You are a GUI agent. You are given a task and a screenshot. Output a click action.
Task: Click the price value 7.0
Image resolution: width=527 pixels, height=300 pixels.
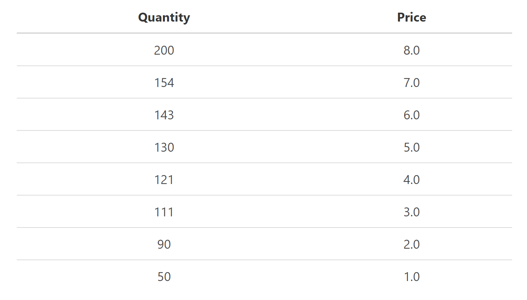[411, 83]
